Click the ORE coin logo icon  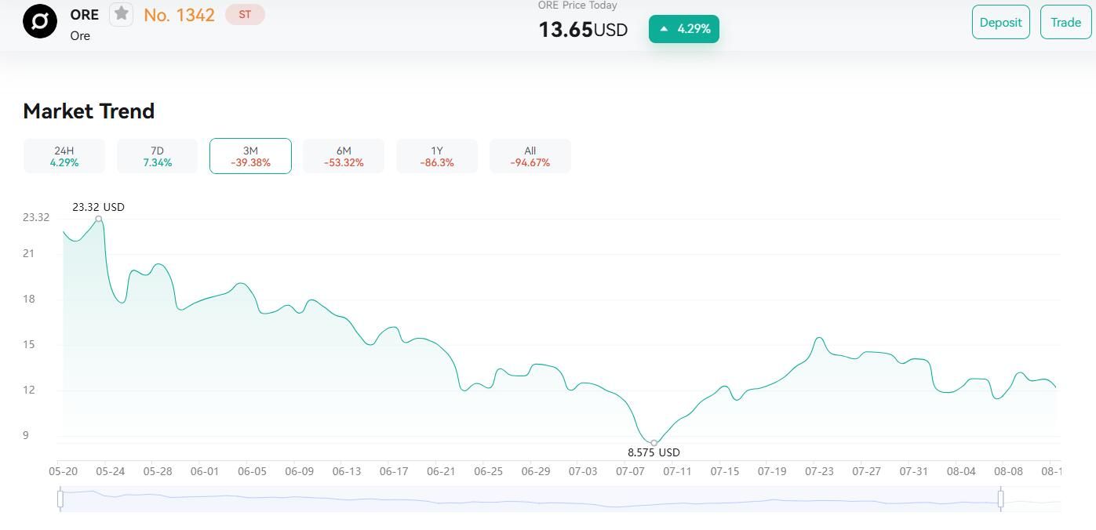[x=40, y=21]
